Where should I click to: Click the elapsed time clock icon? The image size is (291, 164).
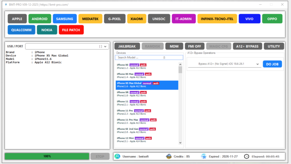(246, 156)
